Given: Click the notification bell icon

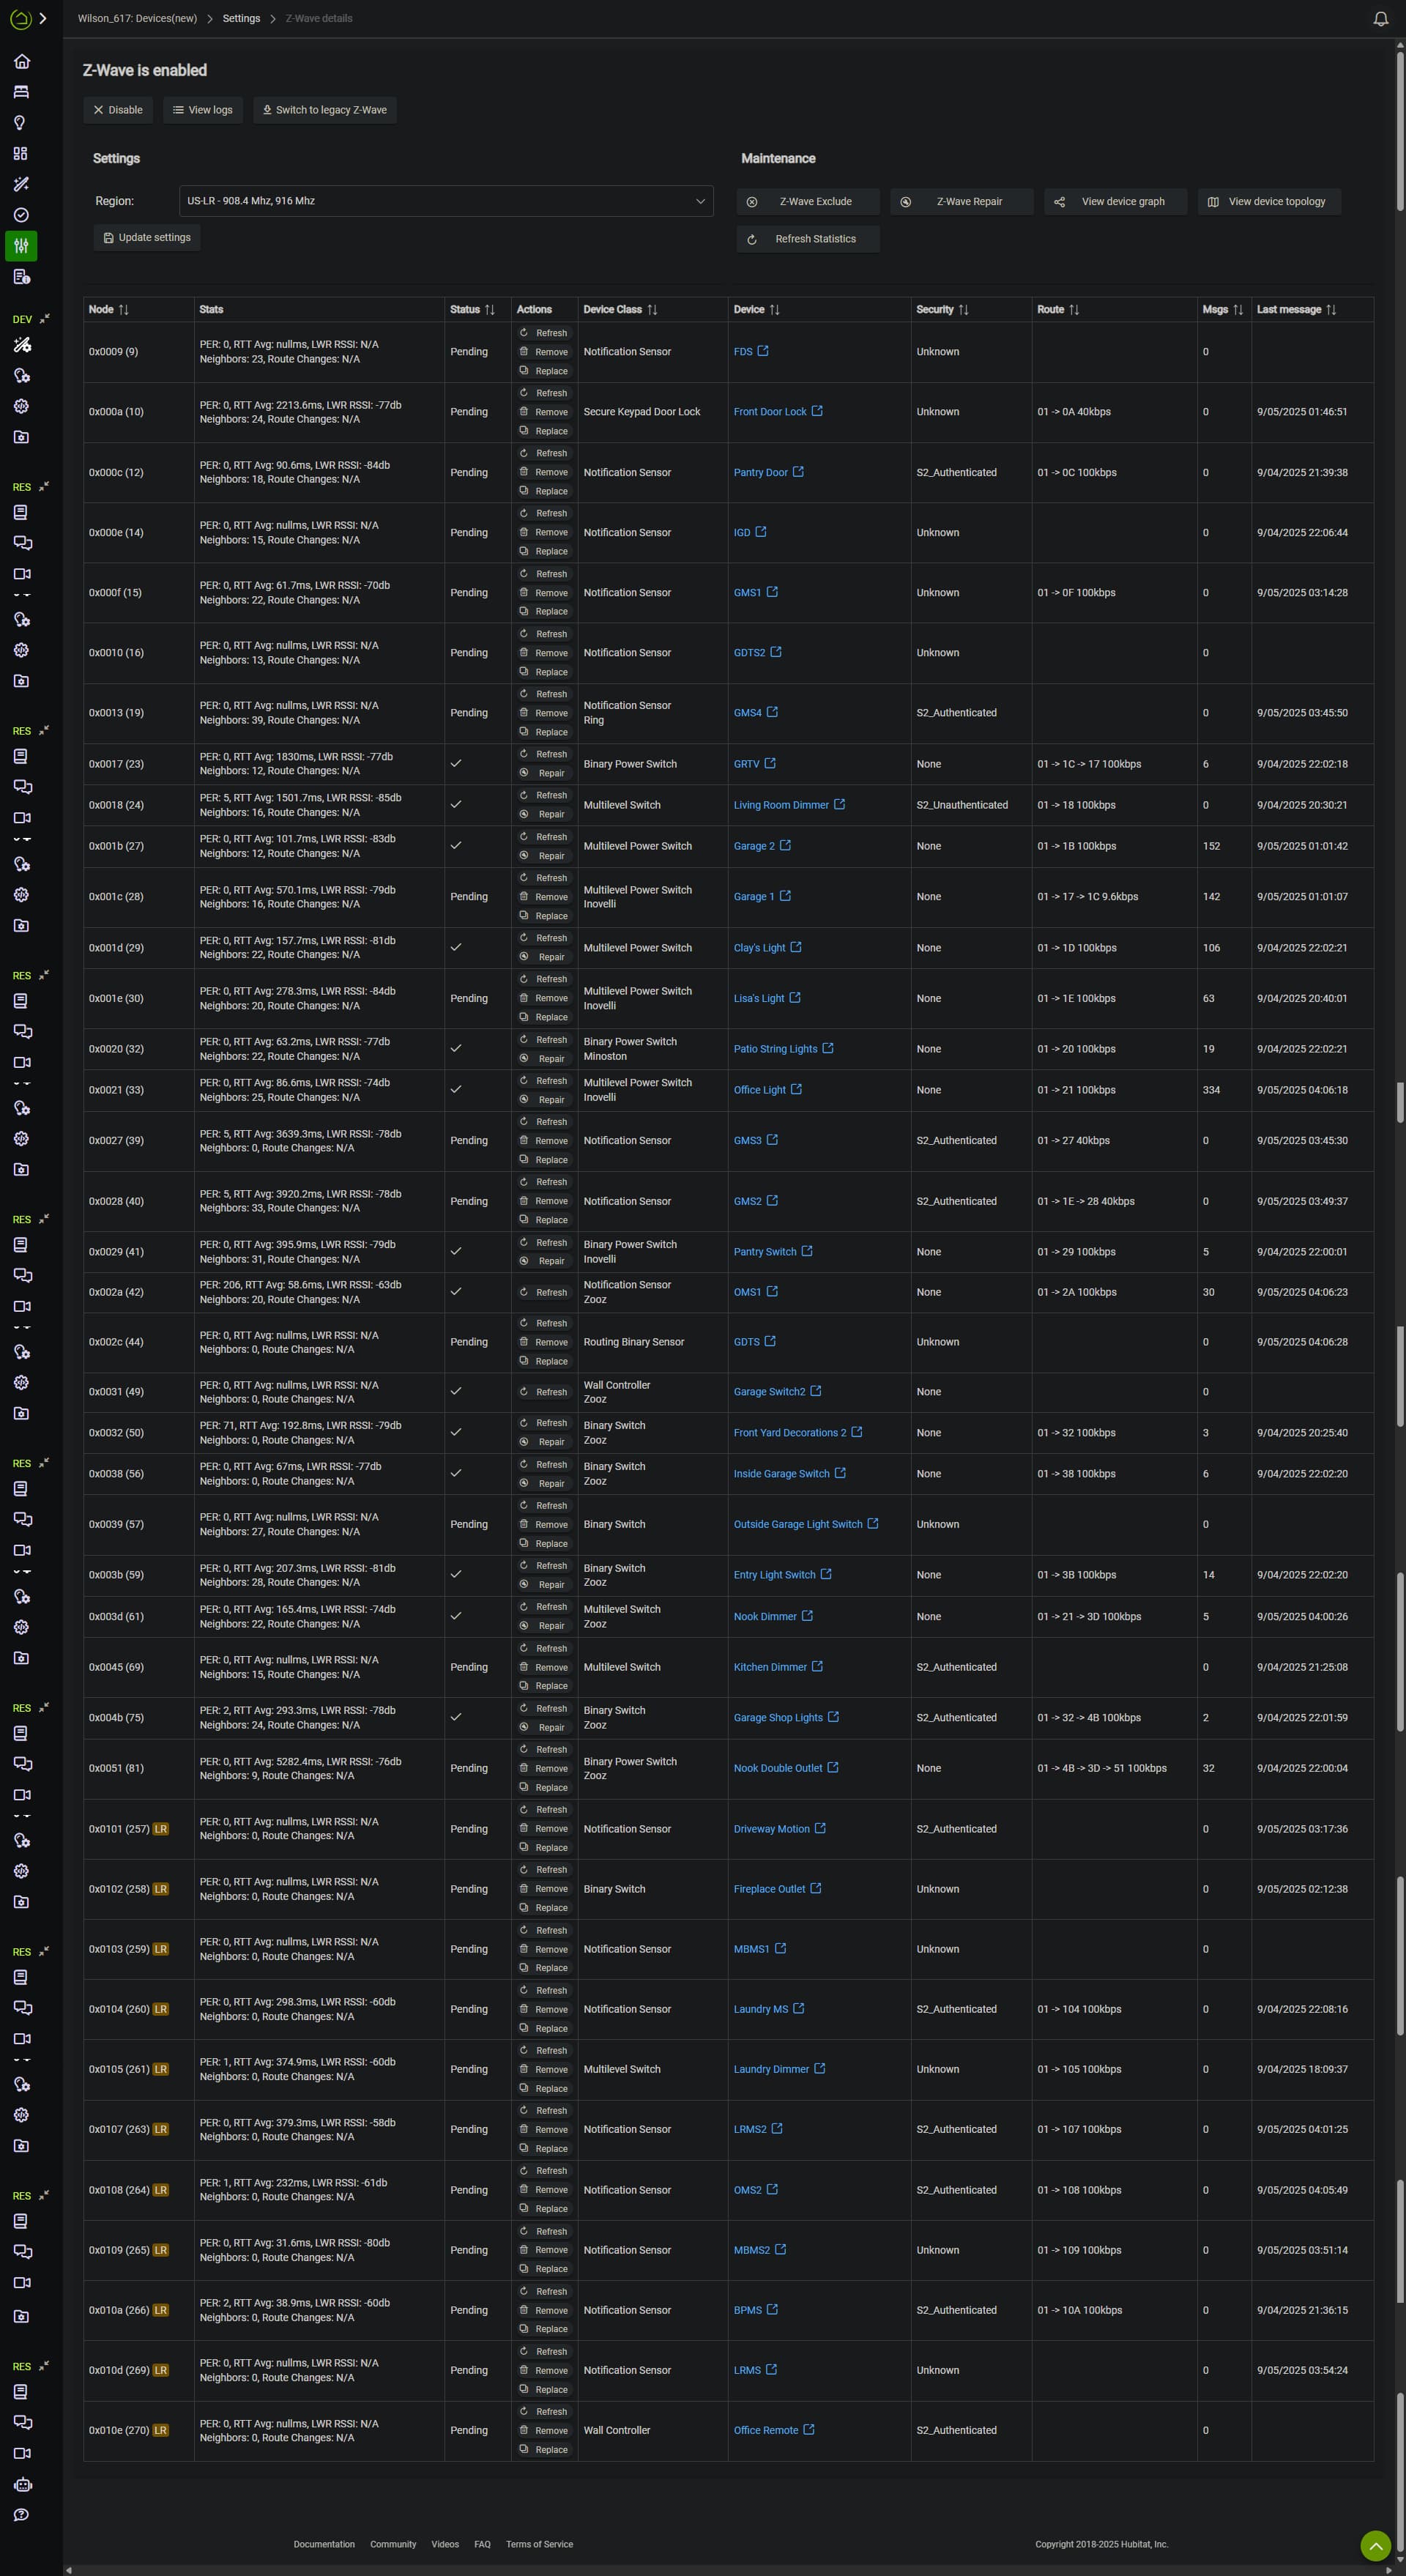Looking at the screenshot, I should [1380, 19].
